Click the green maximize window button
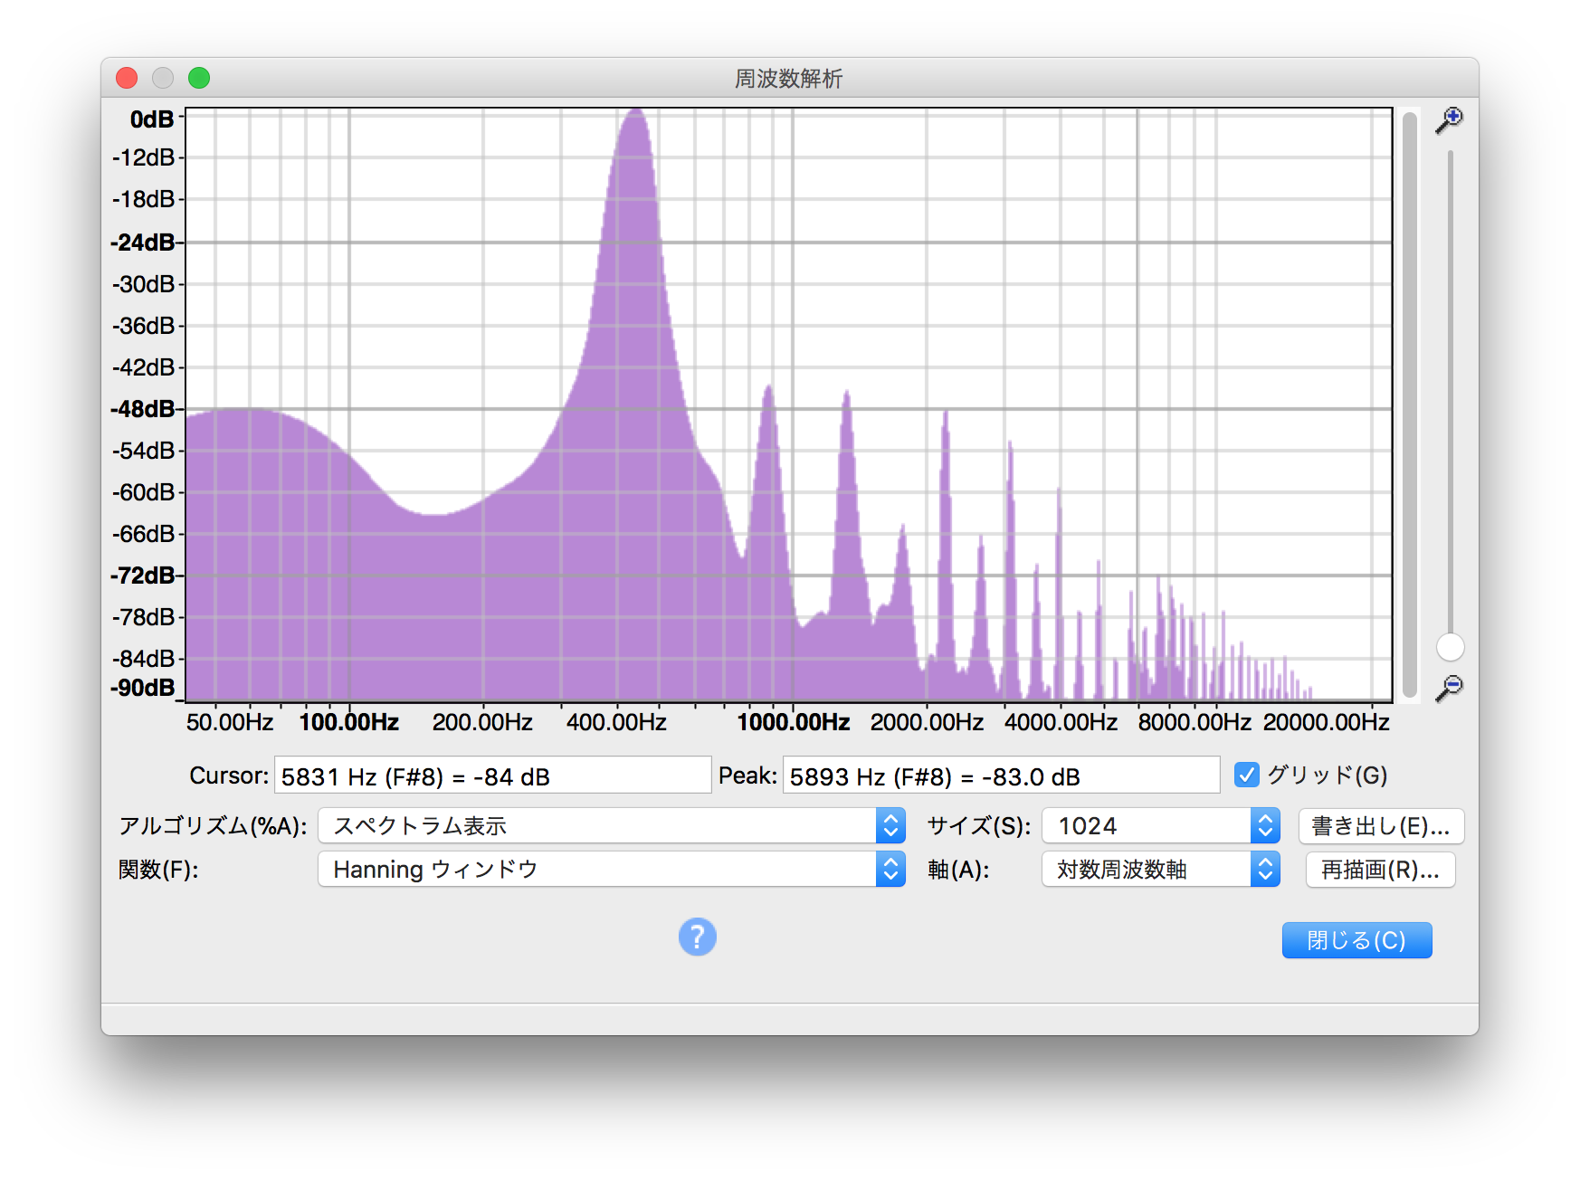This screenshot has height=1180, width=1580. 199,78
